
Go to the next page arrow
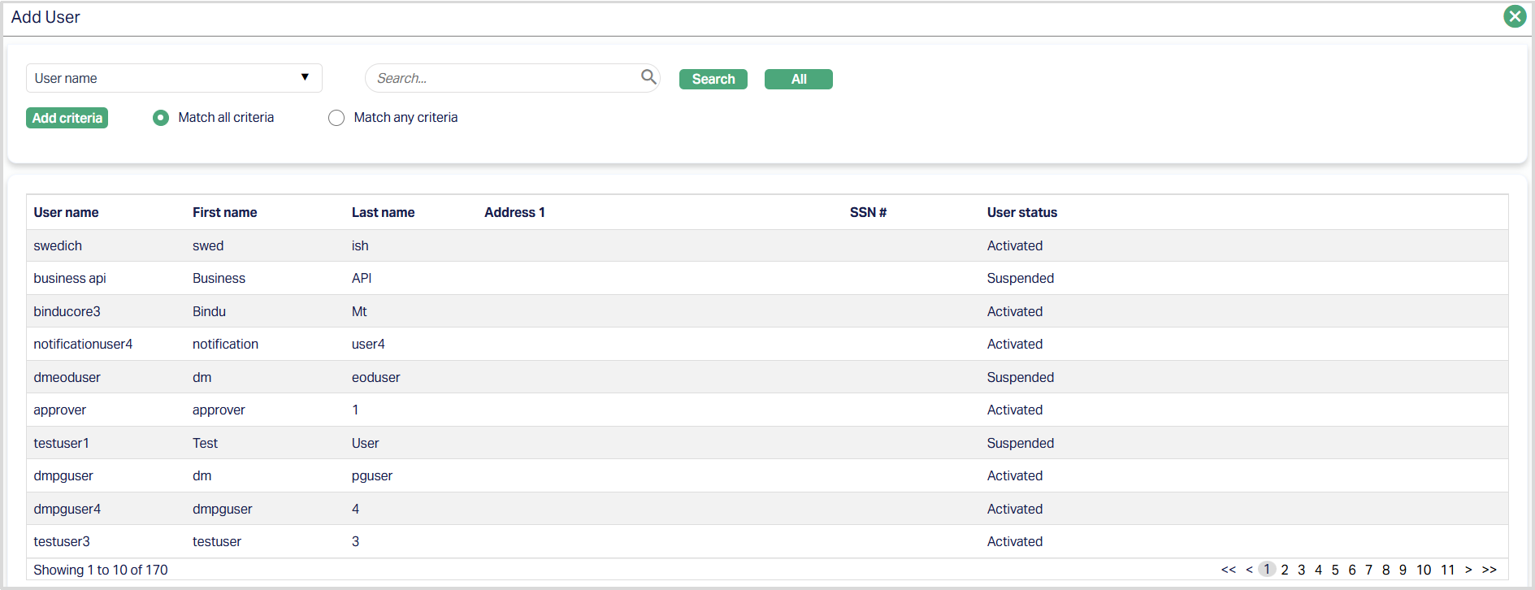pyautogui.click(x=1468, y=570)
